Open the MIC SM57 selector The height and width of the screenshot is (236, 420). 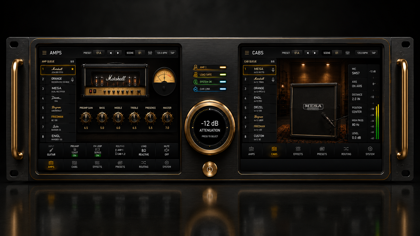pos(358,71)
